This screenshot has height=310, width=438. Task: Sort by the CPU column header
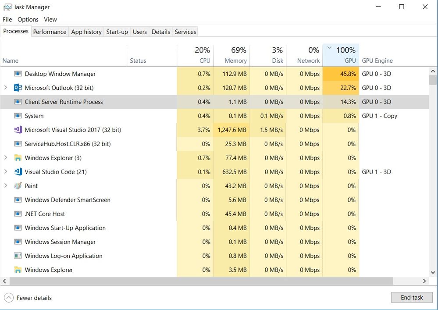195,55
